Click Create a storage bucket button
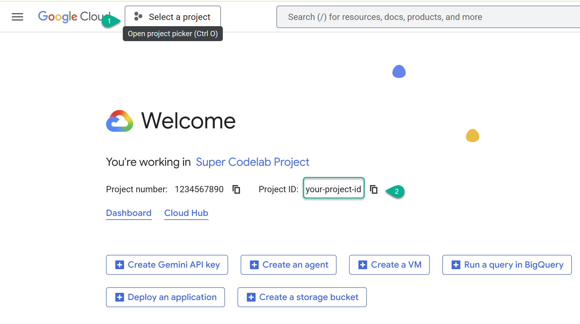The image size is (580, 324). coord(302,297)
